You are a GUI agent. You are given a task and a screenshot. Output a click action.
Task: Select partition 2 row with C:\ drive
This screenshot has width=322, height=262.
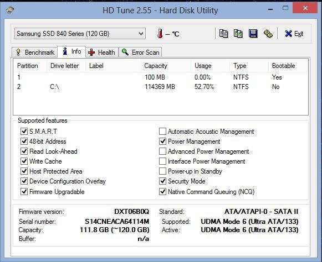[161, 87]
